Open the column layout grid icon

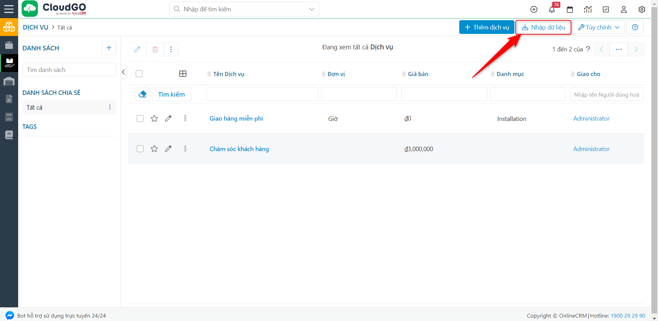pyautogui.click(x=183, y=74)
